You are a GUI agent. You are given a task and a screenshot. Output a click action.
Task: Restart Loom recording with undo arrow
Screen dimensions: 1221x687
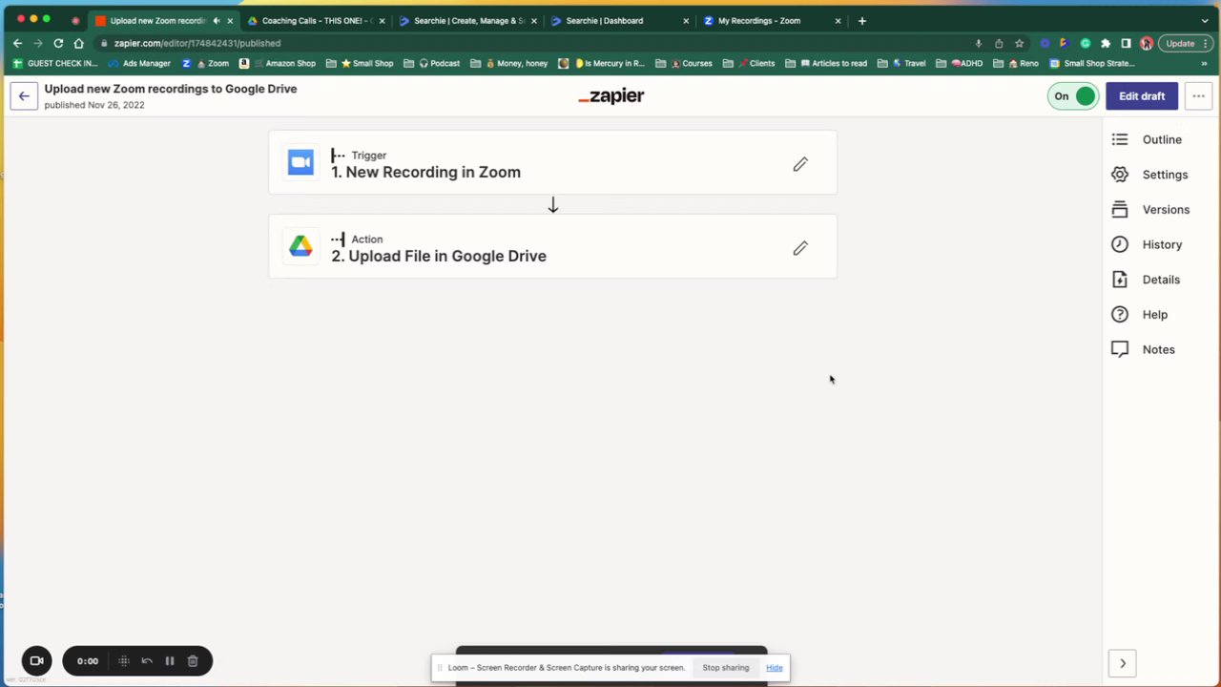tap(147, 661)
